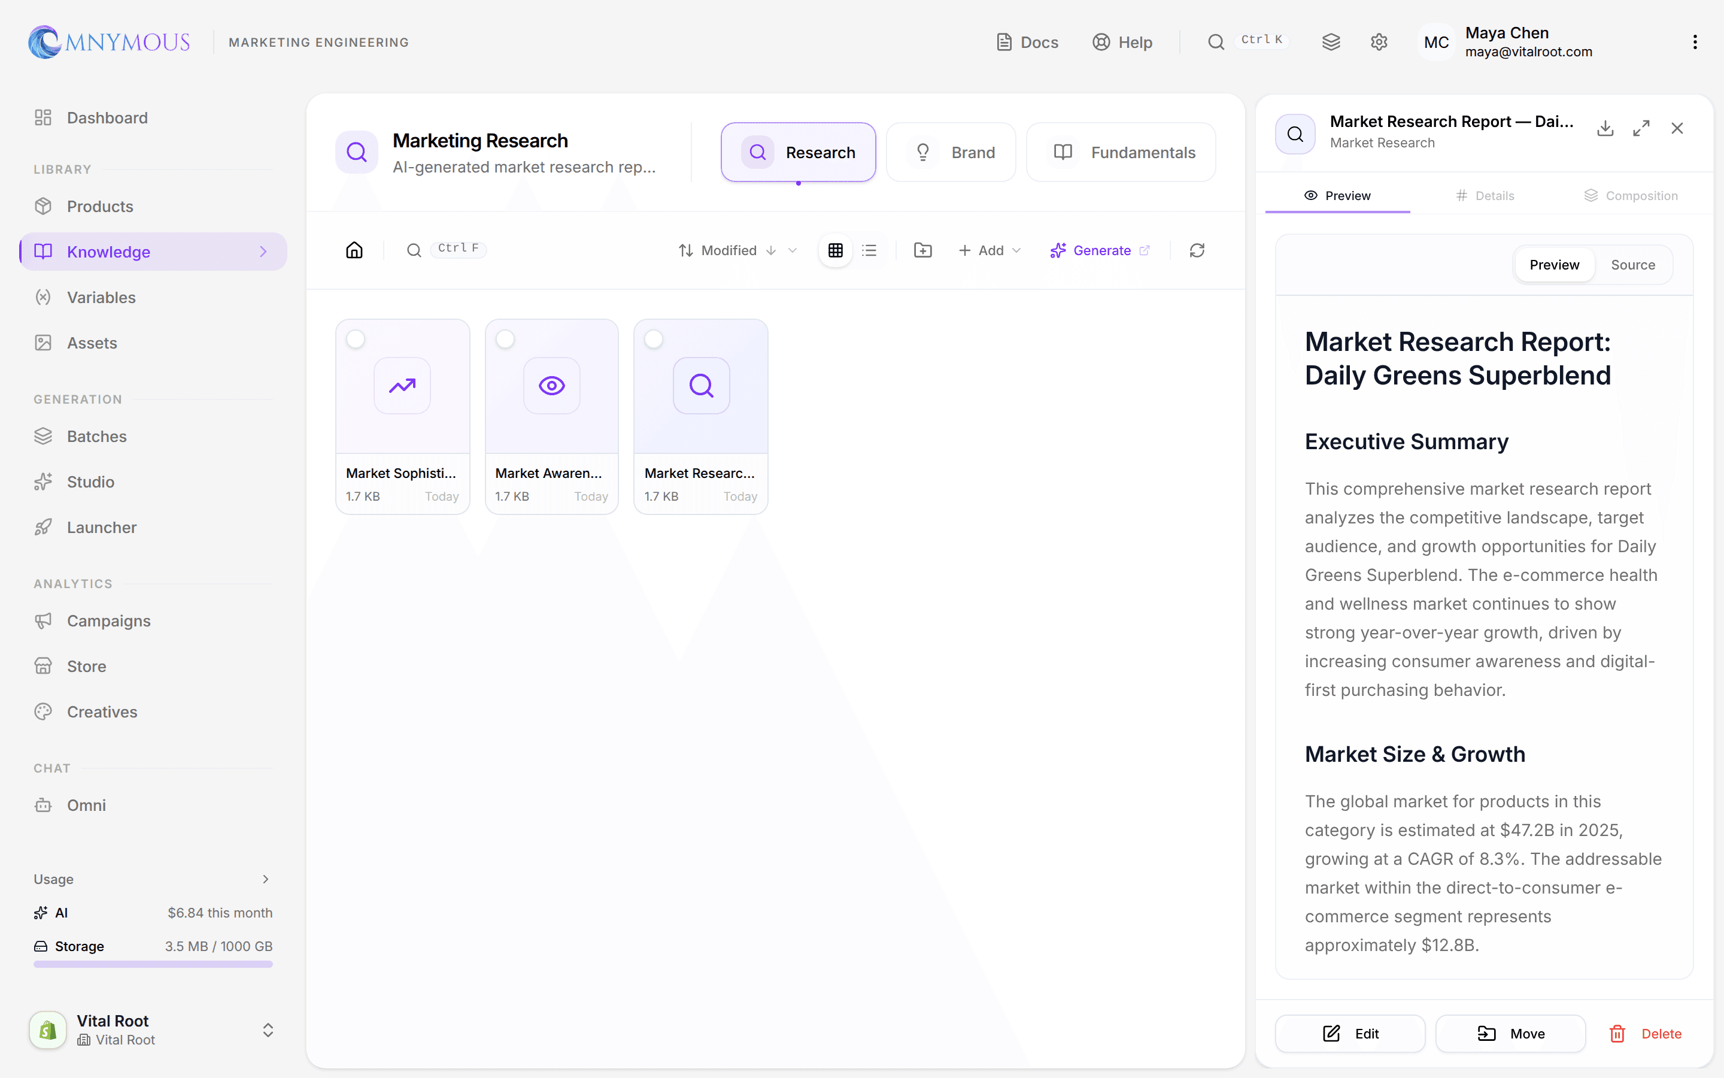
Task: Download the Market Research Report
Action: coord(1605,128)
